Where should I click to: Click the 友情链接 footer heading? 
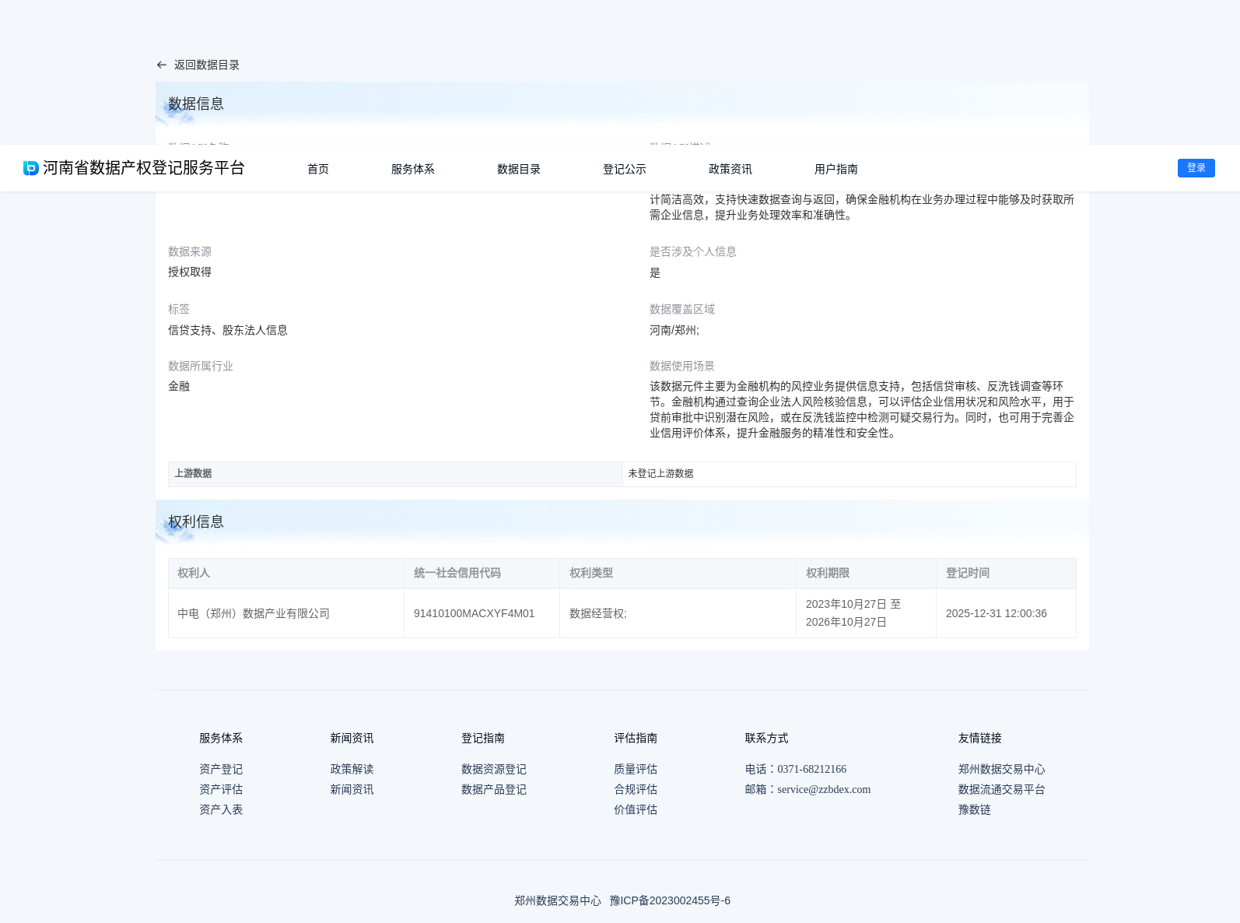pyautogui.click(x=980, y=738)
